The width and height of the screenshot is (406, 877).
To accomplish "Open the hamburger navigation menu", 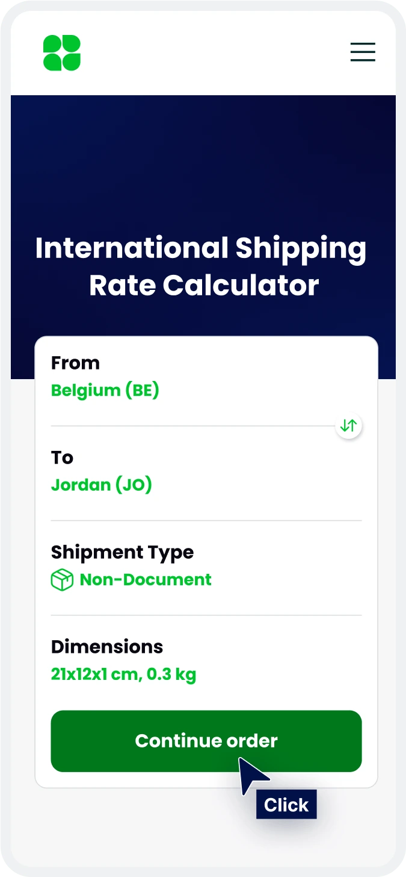I will [x=363, y=52].
